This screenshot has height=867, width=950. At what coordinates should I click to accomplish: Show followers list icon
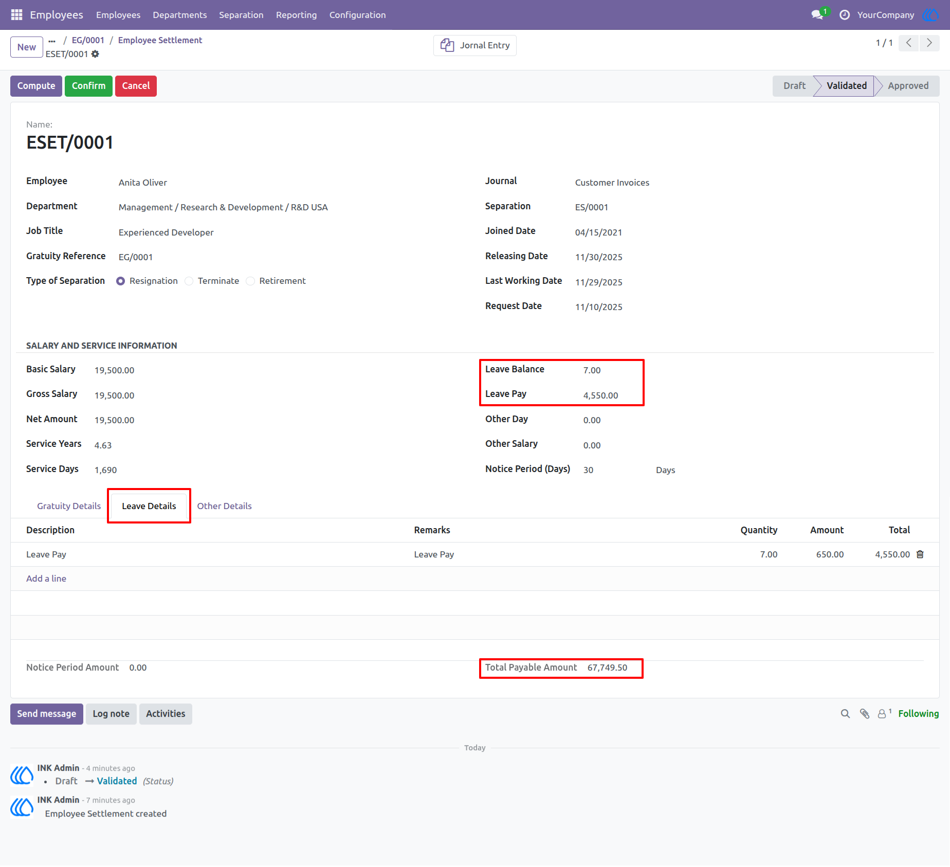pyautogui.click(x=884, y=714)
